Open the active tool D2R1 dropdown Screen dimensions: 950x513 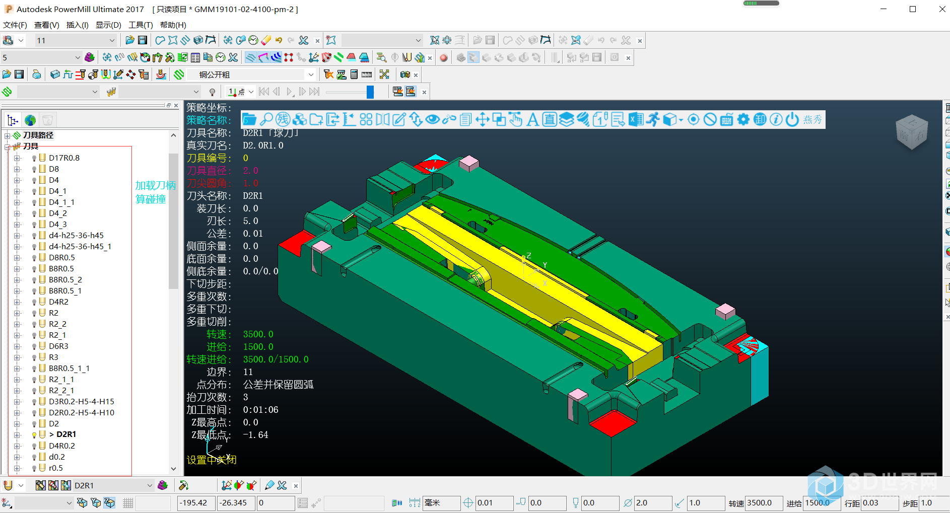(150, 485)
